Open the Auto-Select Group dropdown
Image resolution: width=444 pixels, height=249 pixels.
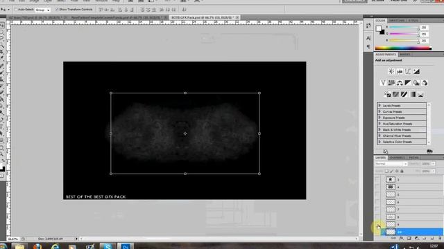click(43, 10)
